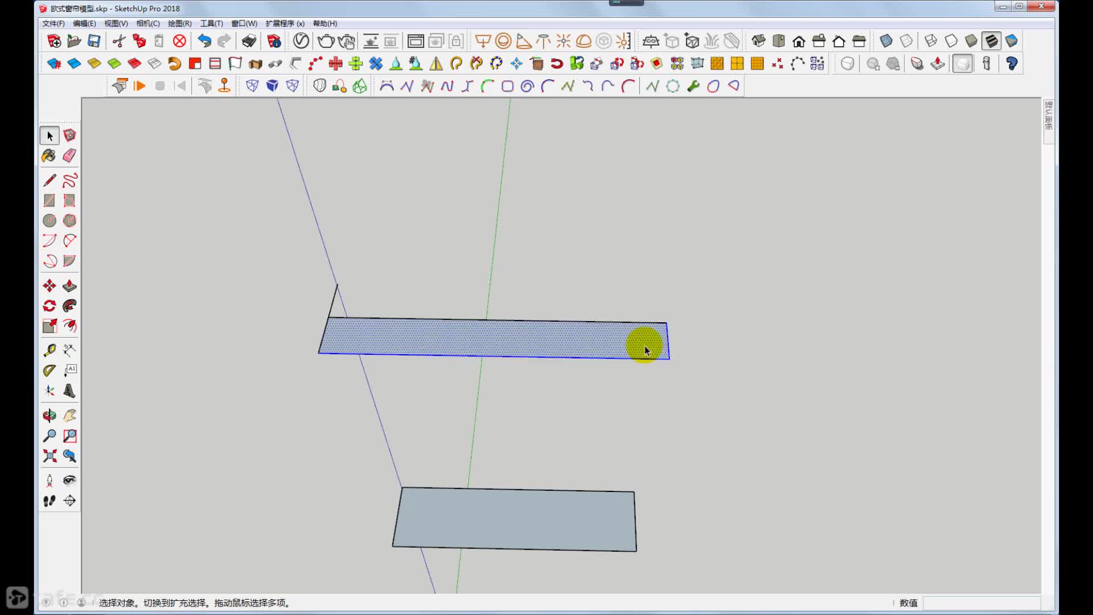Image resolution: width=1093 pixels, height=615 pixels.
Task: Activate the Offset tool
Action: coord(69,326)
